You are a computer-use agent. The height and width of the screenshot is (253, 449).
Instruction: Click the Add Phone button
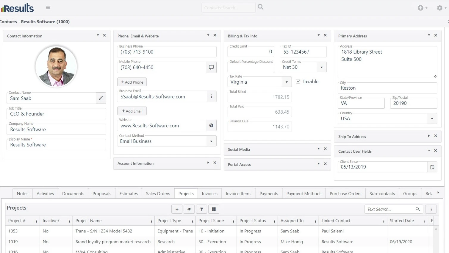132,82
